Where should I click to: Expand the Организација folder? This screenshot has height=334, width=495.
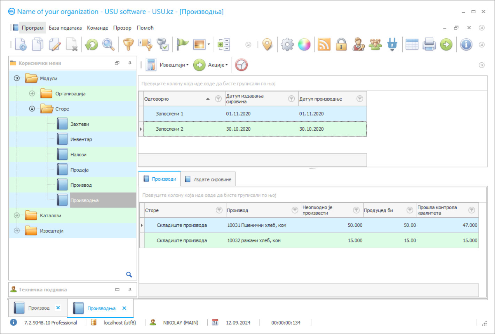(32, 93)
